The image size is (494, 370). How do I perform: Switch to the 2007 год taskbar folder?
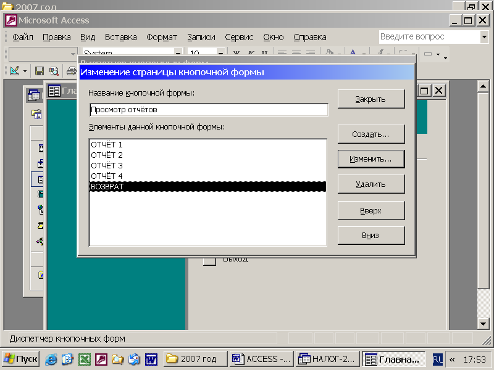click(x=195, y=359)
